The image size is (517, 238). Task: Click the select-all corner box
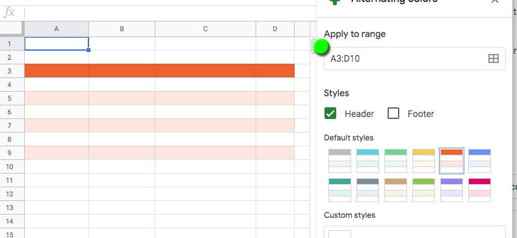point(12,29)
